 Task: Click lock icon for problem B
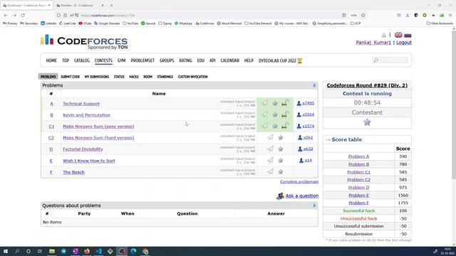285,114
